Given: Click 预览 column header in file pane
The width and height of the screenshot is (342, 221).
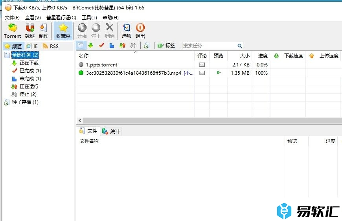Looking at the screenshot, I should click(296, 141).
